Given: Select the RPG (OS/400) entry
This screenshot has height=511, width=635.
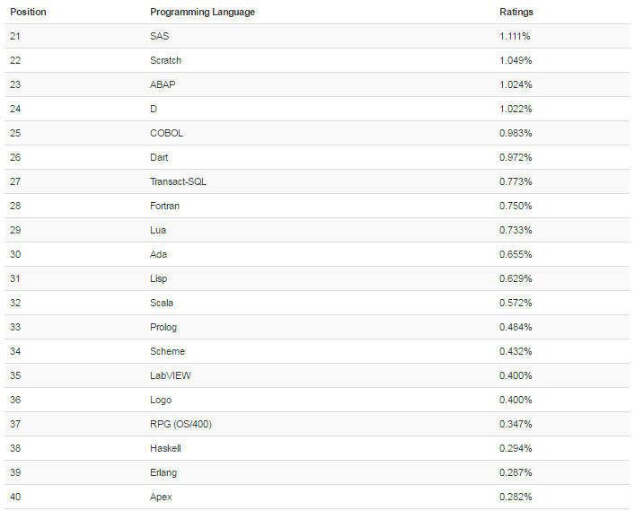Looking at the screenshot, I should (x=181, y=424).
